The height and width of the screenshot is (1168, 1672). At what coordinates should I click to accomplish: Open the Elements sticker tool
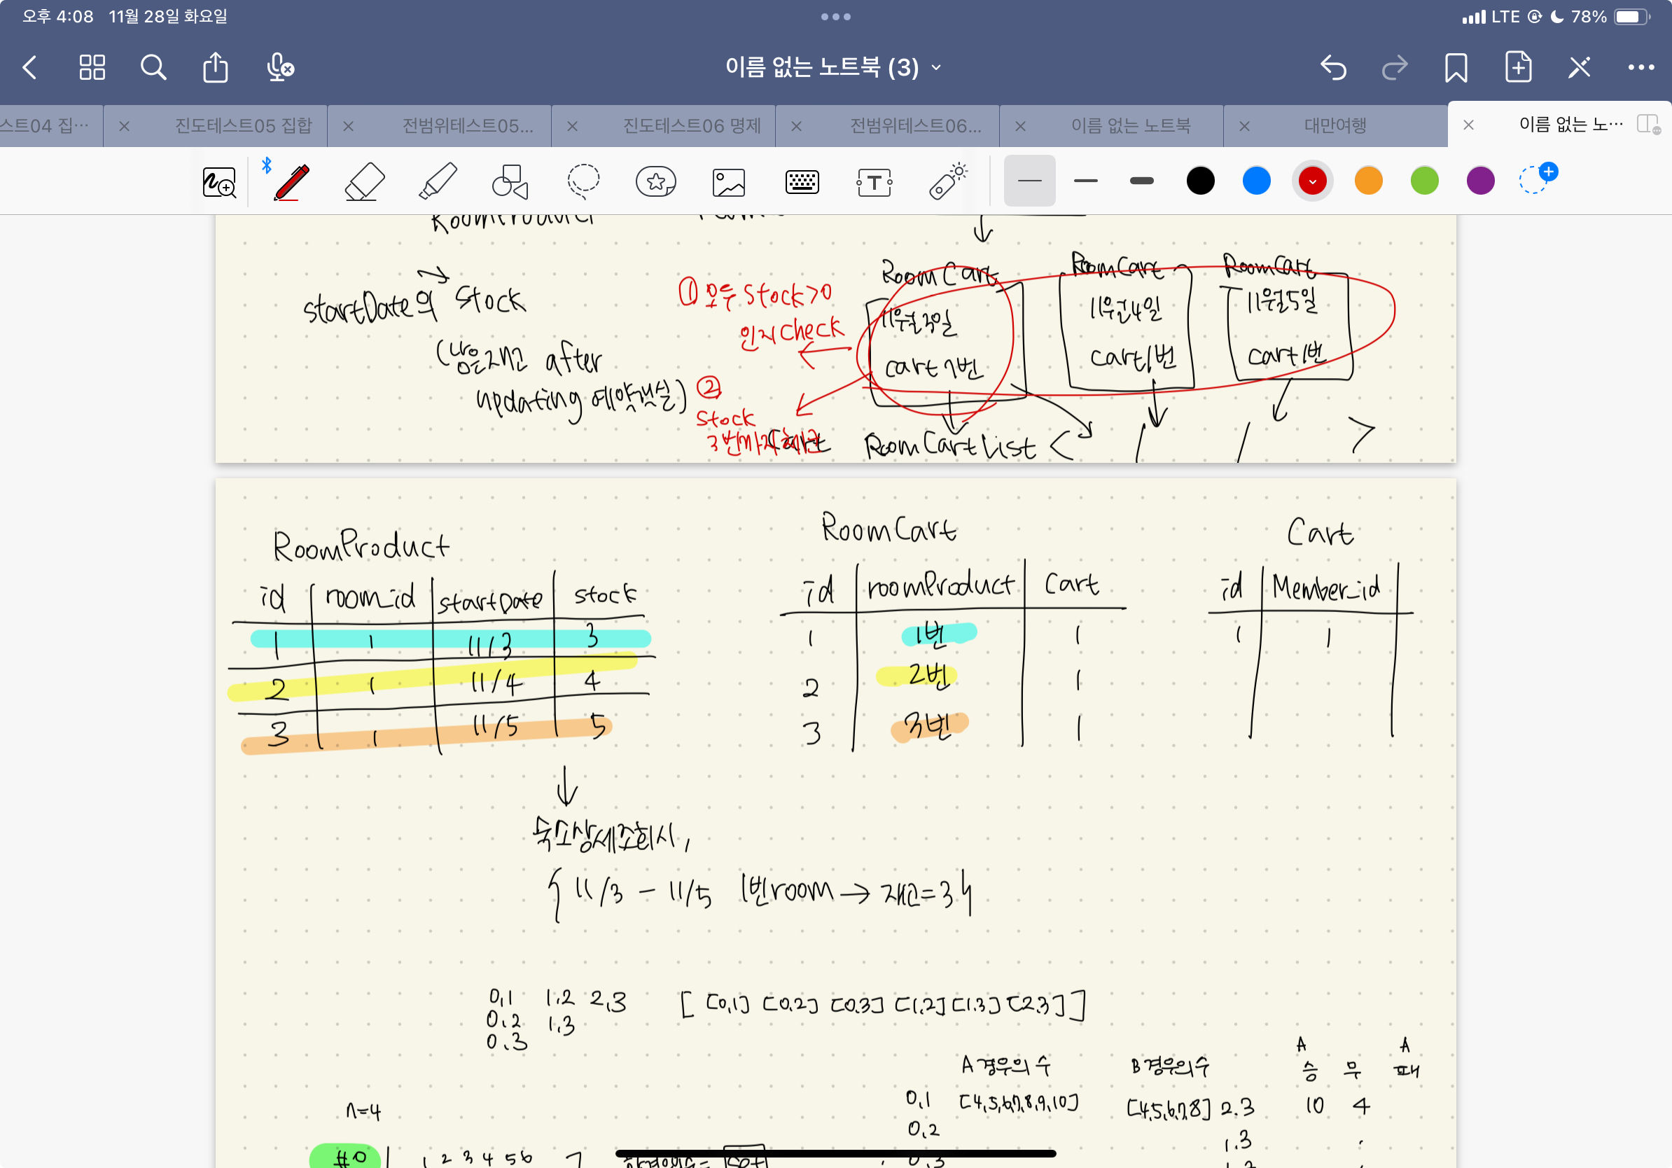tap(656, 182)
